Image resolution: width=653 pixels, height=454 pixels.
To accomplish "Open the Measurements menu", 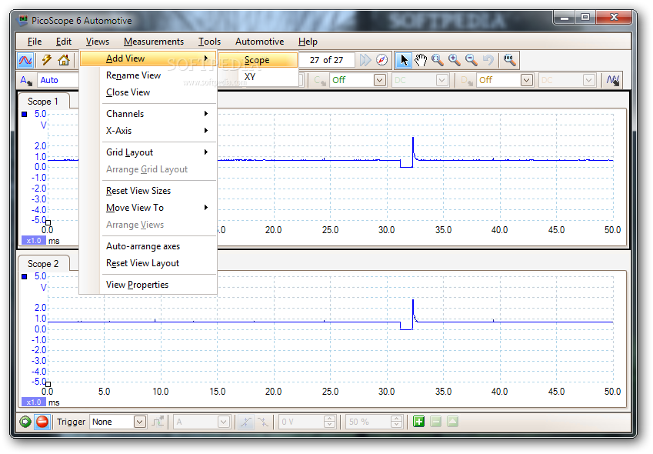I will (x=154, y=42).
